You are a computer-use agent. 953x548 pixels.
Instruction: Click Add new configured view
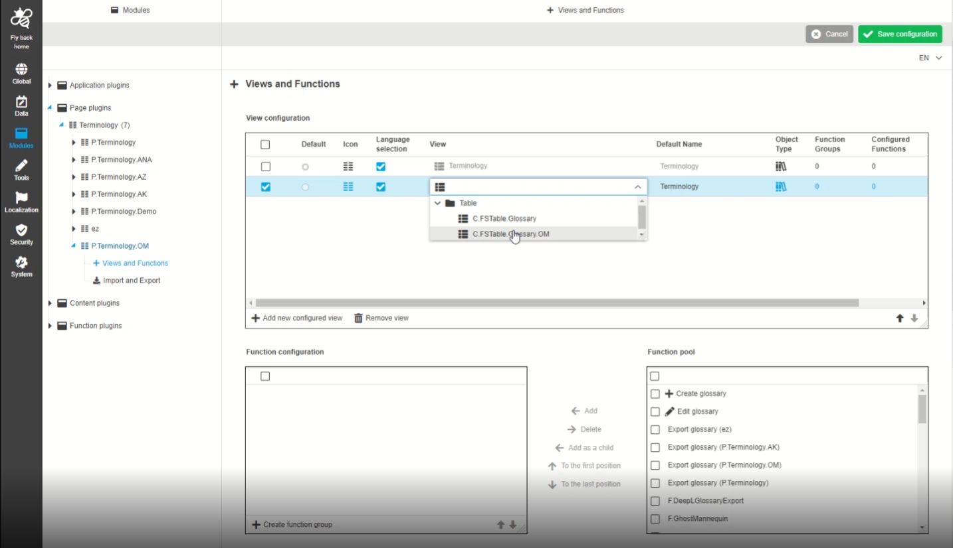pos(296,318)
